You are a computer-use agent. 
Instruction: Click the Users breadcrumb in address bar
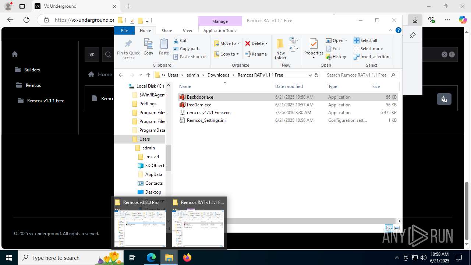(x=173, y=75)
